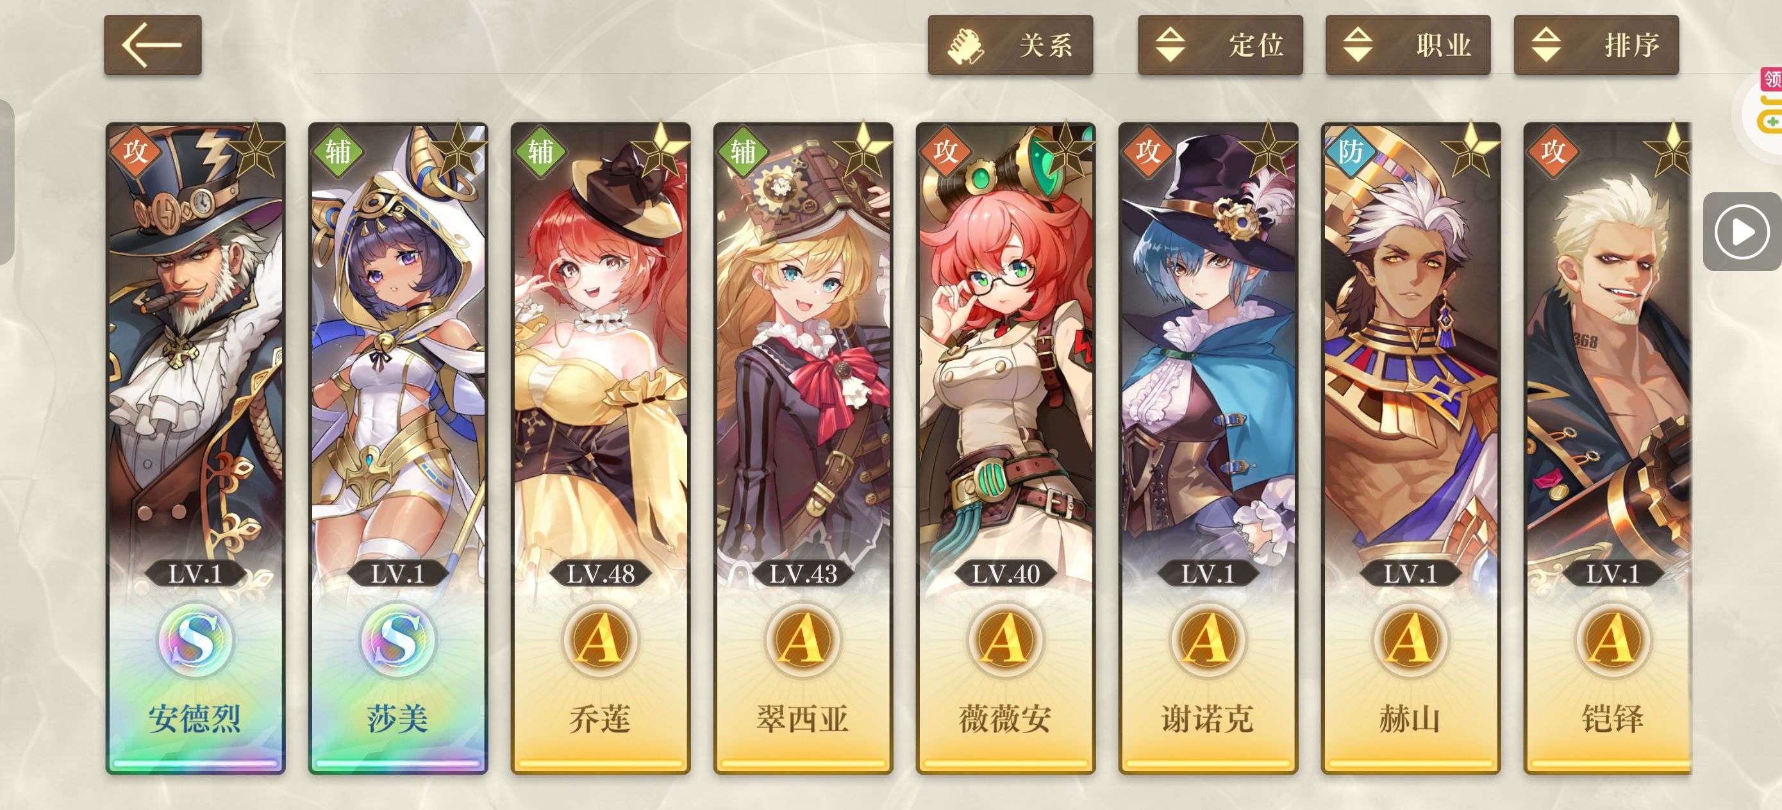Go back using the left arrow
Screen dimensions: 1782x810
(x=153, y=45)
